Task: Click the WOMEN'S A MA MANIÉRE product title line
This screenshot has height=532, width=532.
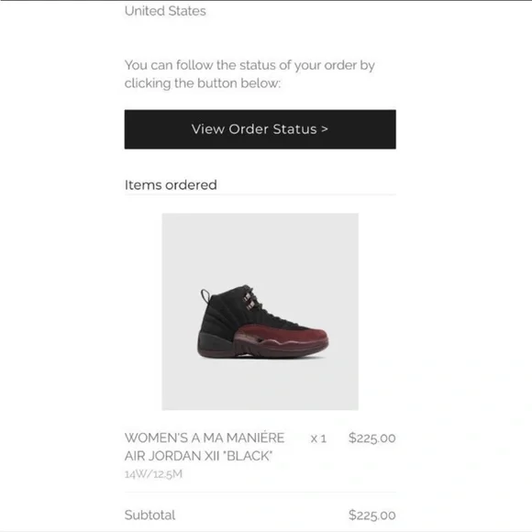Action: click(205, 438)
